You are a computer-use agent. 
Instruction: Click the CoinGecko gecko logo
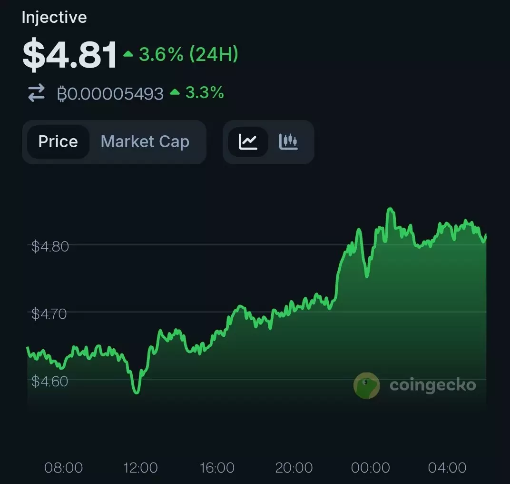click(367, 385)
